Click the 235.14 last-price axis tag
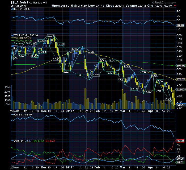The width and height of the screenshot is (186, 170). (x=181, y=105)
